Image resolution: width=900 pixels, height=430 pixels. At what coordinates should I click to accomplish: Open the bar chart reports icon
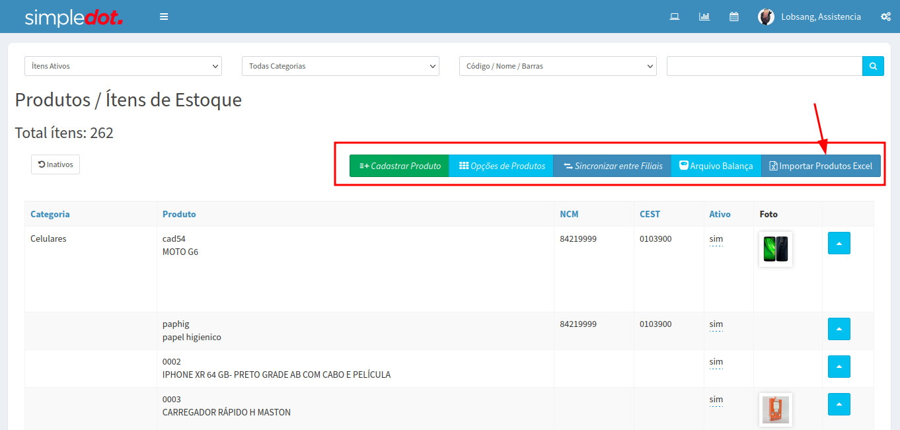(x=704, y=17)
